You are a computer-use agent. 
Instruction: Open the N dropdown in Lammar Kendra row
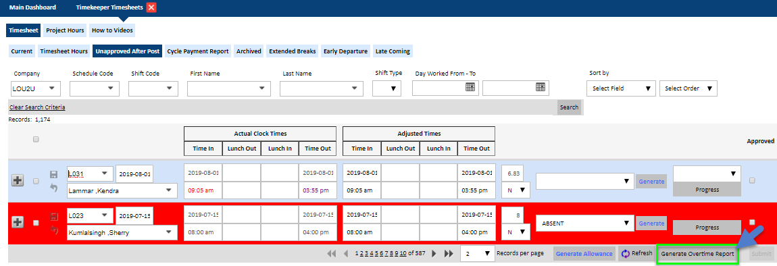[x=516, y=190]
